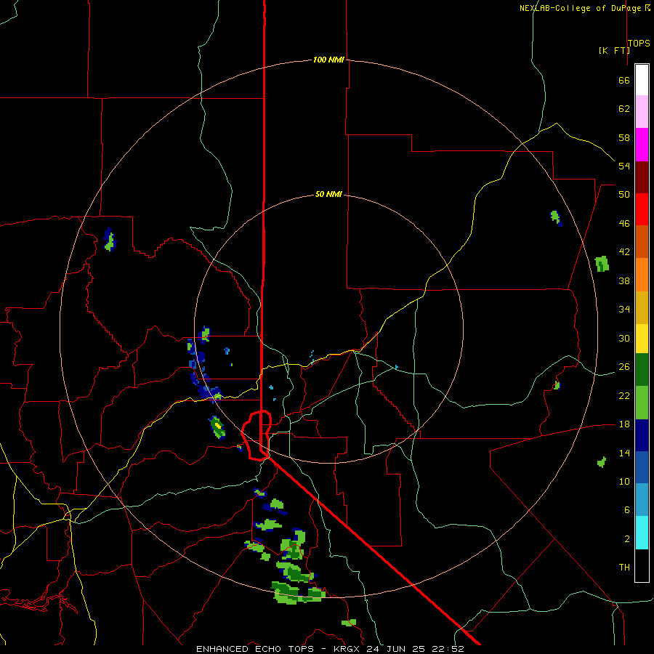This screenshot has height=654, width=654.
Task: Click the '38' legend value
Action: (624, 280)
